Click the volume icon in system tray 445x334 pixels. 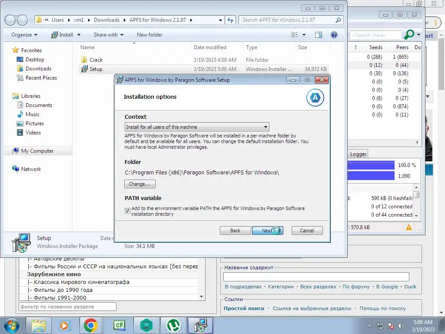401,326
